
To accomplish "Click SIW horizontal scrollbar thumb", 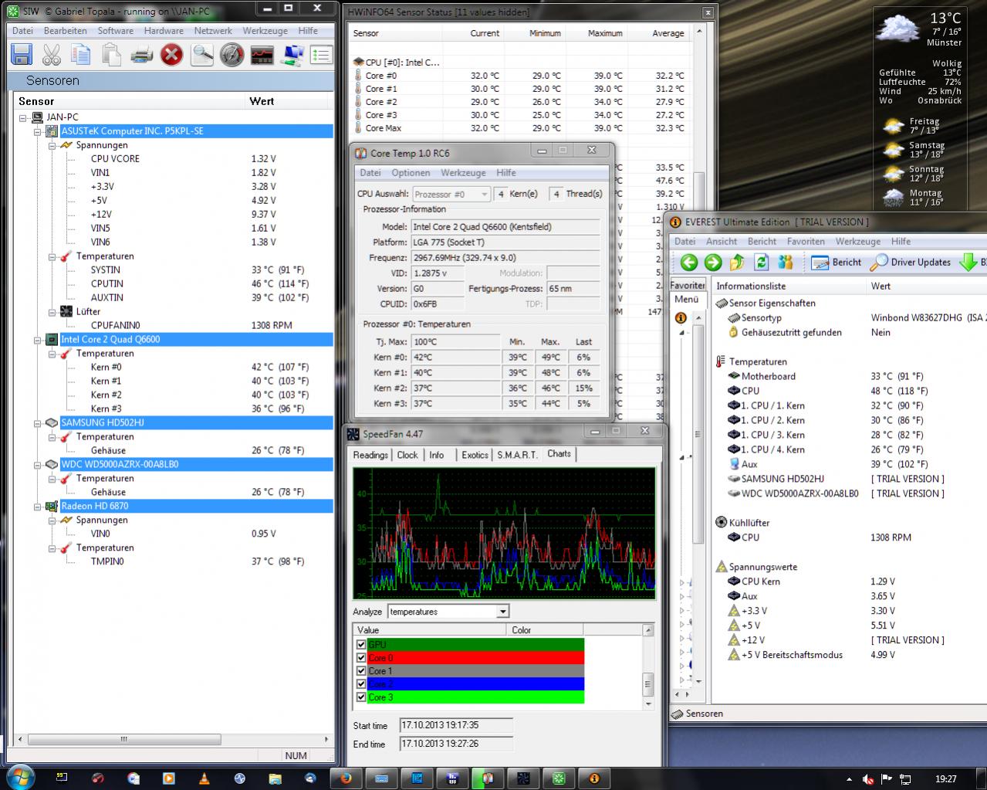I will click(123, 739).
